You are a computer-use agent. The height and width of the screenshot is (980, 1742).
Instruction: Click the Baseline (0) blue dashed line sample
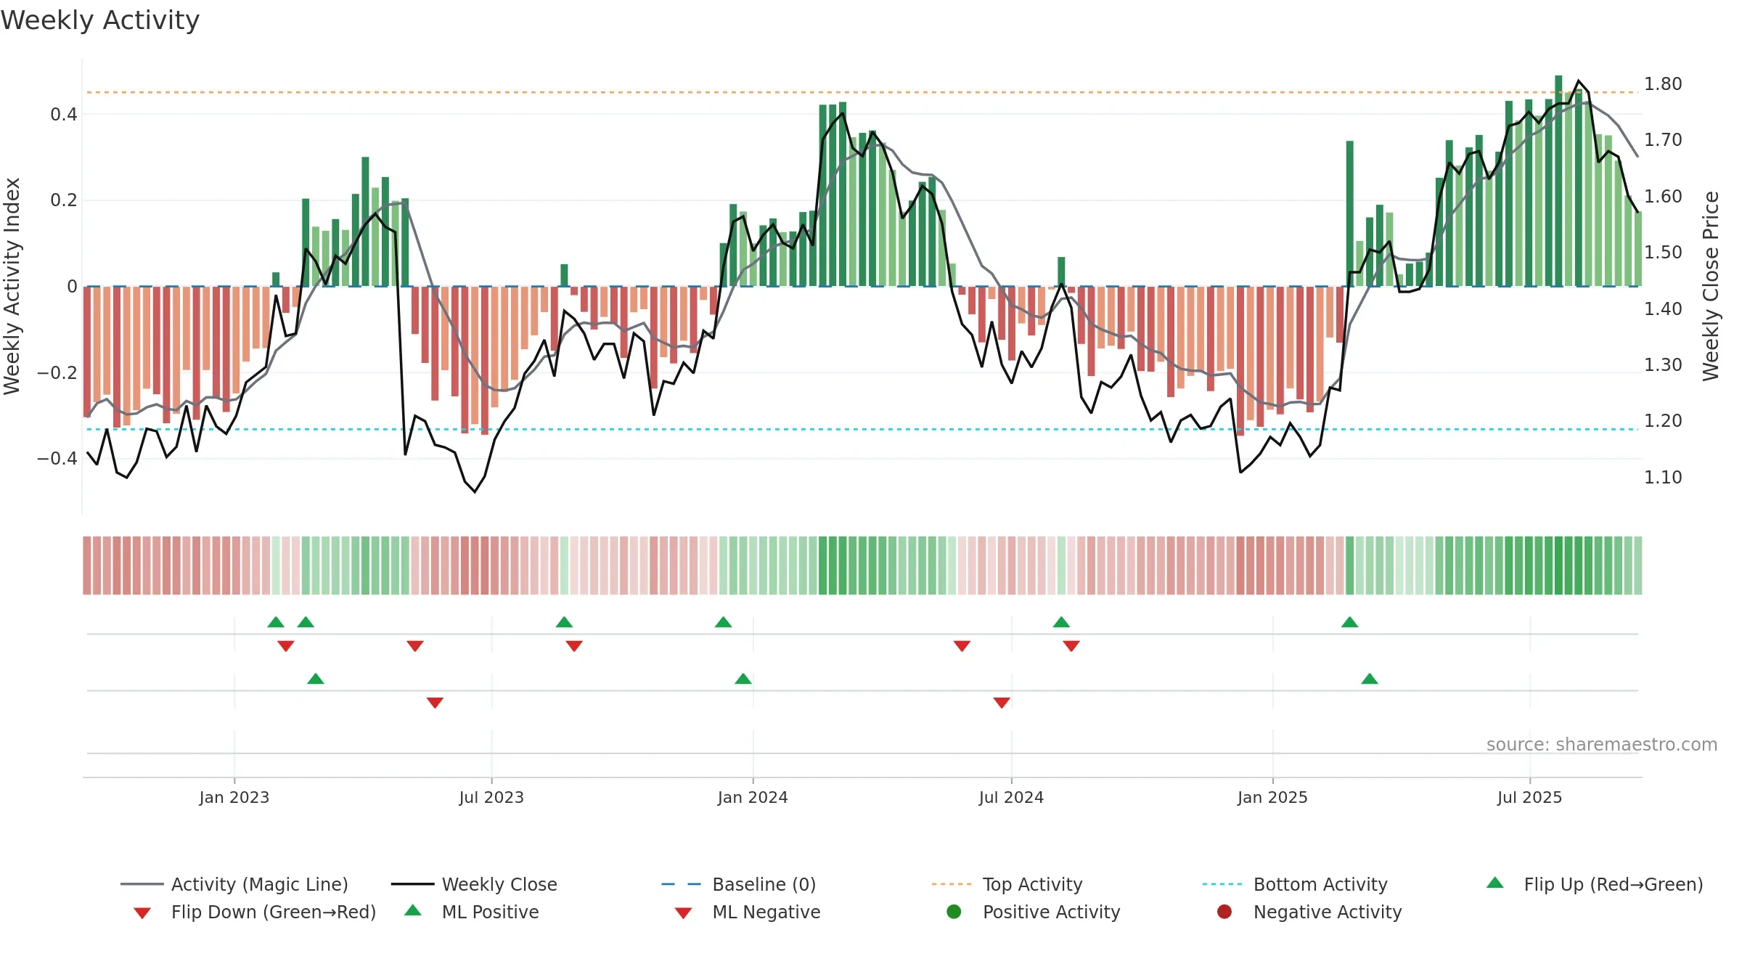682,884
